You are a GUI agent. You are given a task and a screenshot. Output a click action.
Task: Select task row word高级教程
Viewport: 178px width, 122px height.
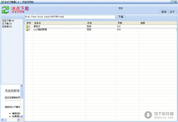(x=101, y=30)
